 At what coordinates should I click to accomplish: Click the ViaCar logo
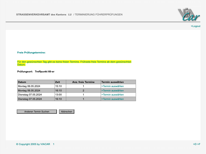188,15
